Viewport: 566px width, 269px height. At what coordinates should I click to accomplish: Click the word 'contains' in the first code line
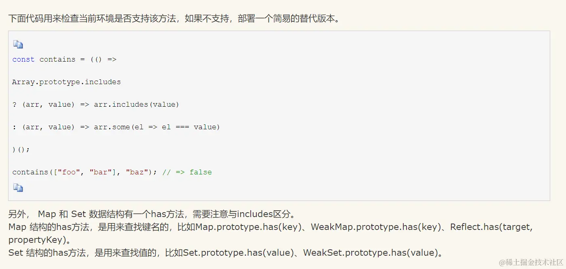pos(57,59)
